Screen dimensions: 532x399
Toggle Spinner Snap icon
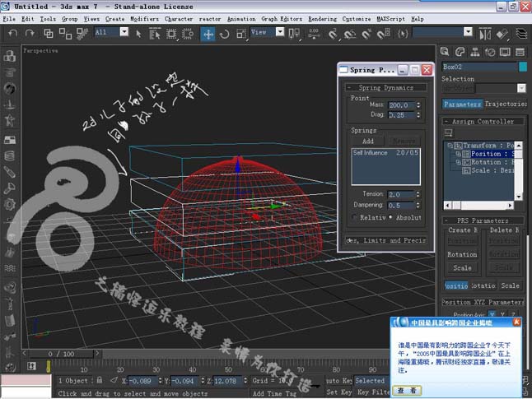coord(384,34)
